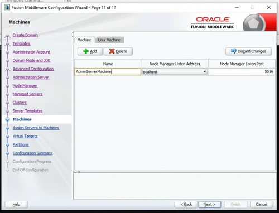
Task: Jump to Administration Server step
Action: coord(31,77)
